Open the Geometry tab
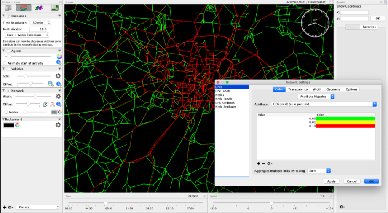 coord(333,89)
